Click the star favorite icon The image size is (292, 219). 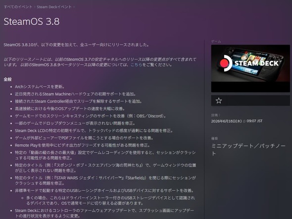pyautogui.click(x=219, y=101)
